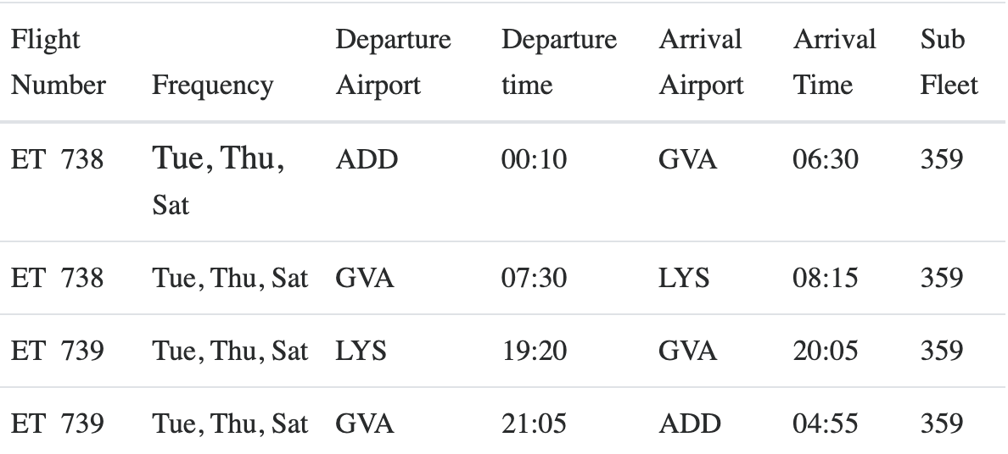Image resolution: width=1008 pixels, height=454 pixels.
Task: Click the Arrival Time column header
Action: (x=834, y=63)
